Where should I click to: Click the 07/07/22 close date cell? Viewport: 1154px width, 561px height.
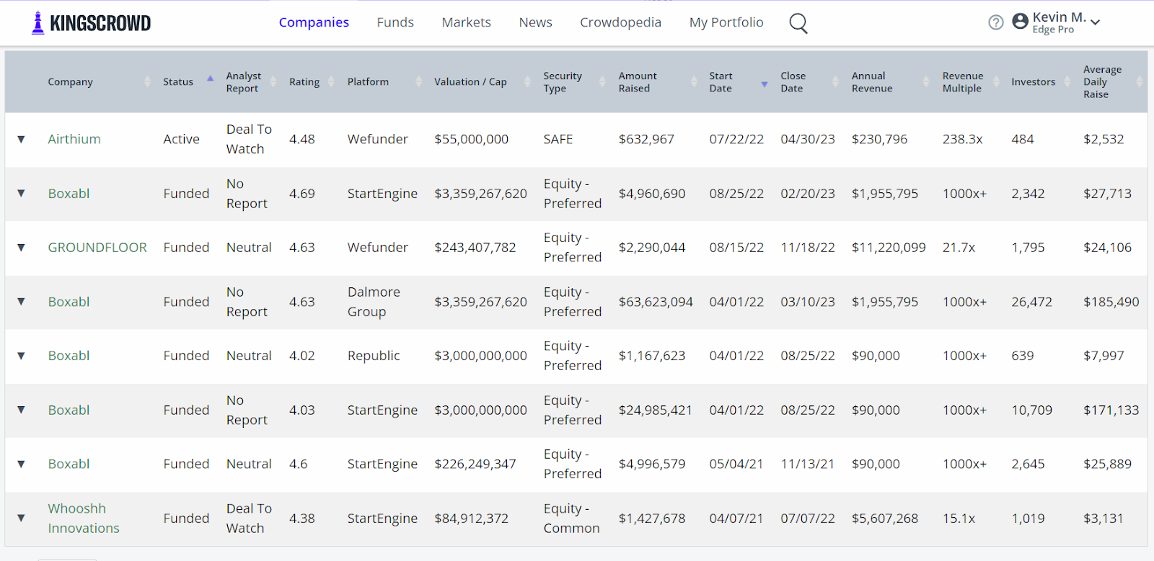click(x=808, y=519)
